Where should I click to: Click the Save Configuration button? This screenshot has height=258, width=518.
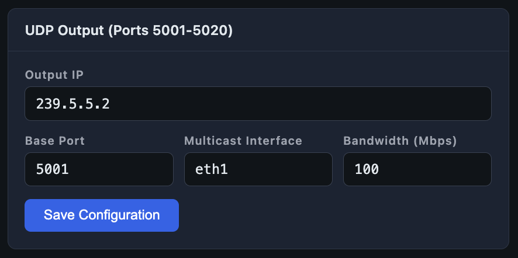pos(102,215)
